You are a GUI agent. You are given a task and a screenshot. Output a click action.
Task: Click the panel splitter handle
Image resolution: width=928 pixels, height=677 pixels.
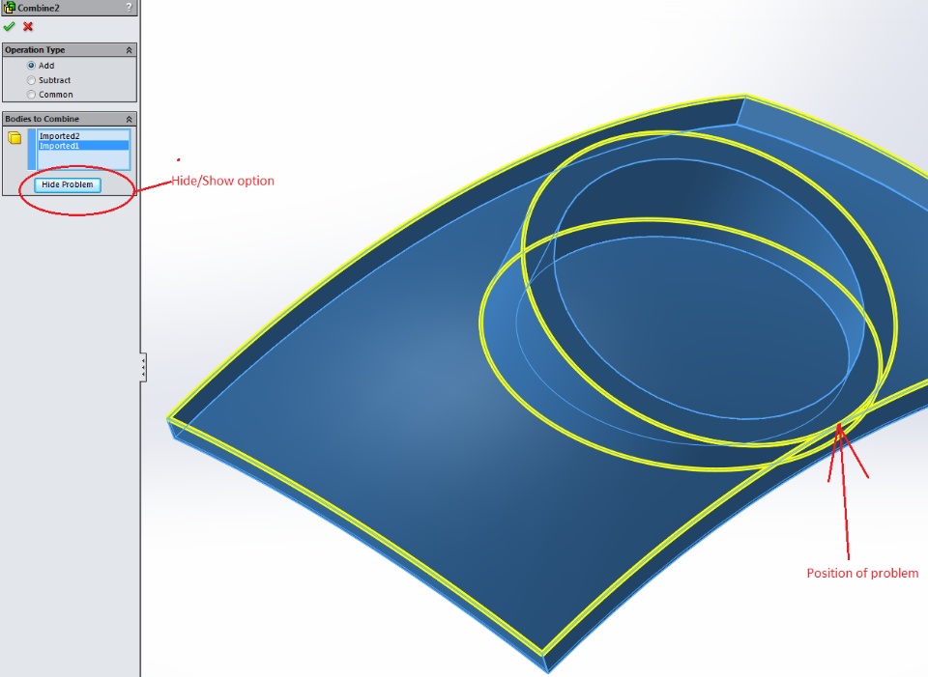pos(143,367)
